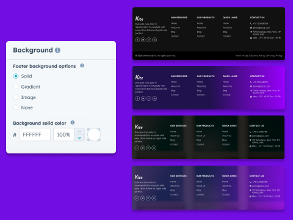Click Blog under Our Products in black footer
293x220 pixels.
199,32
